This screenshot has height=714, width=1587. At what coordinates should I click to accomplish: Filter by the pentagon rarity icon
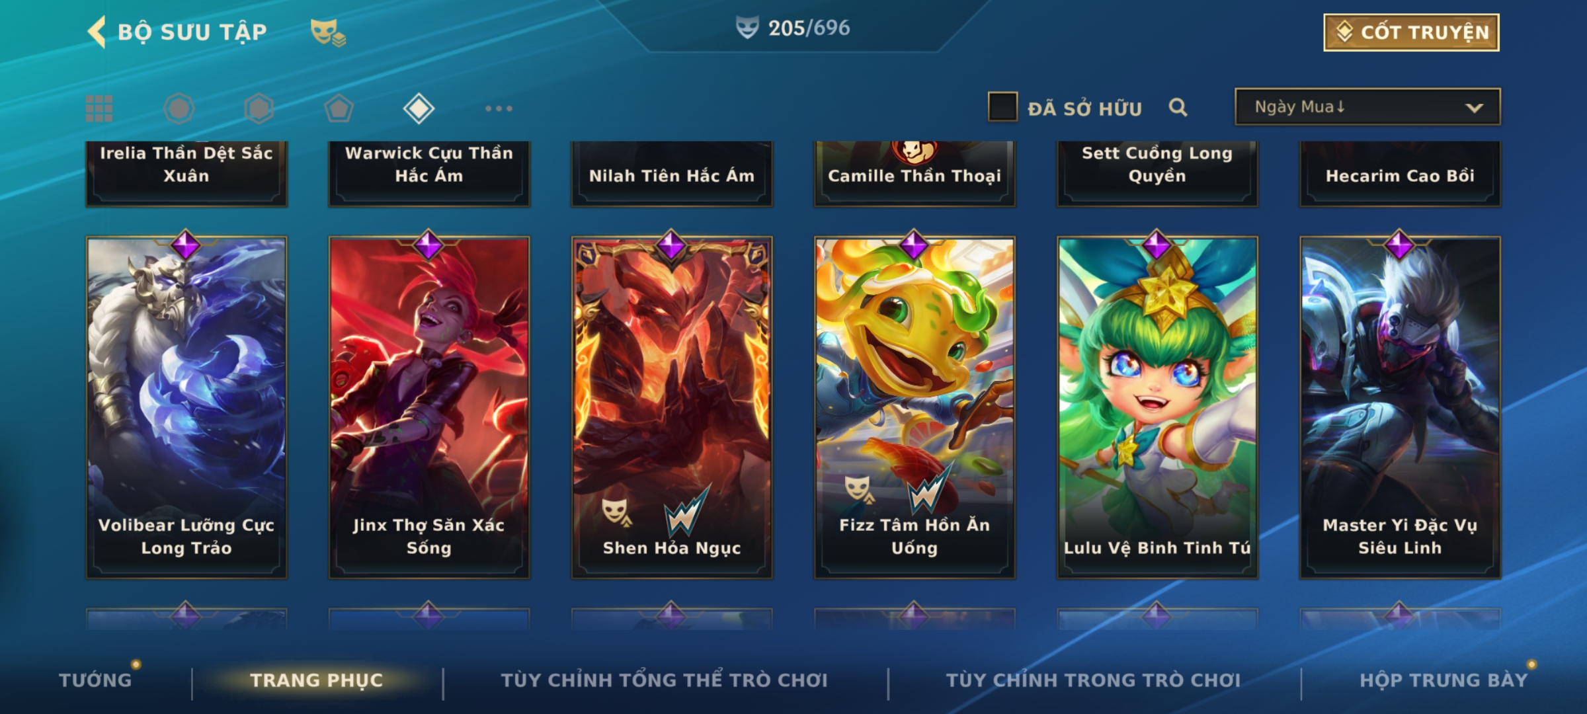(x=339, y=108)
